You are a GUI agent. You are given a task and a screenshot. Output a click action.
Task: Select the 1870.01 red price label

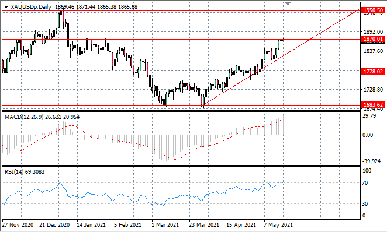click(x=373, y=39)
